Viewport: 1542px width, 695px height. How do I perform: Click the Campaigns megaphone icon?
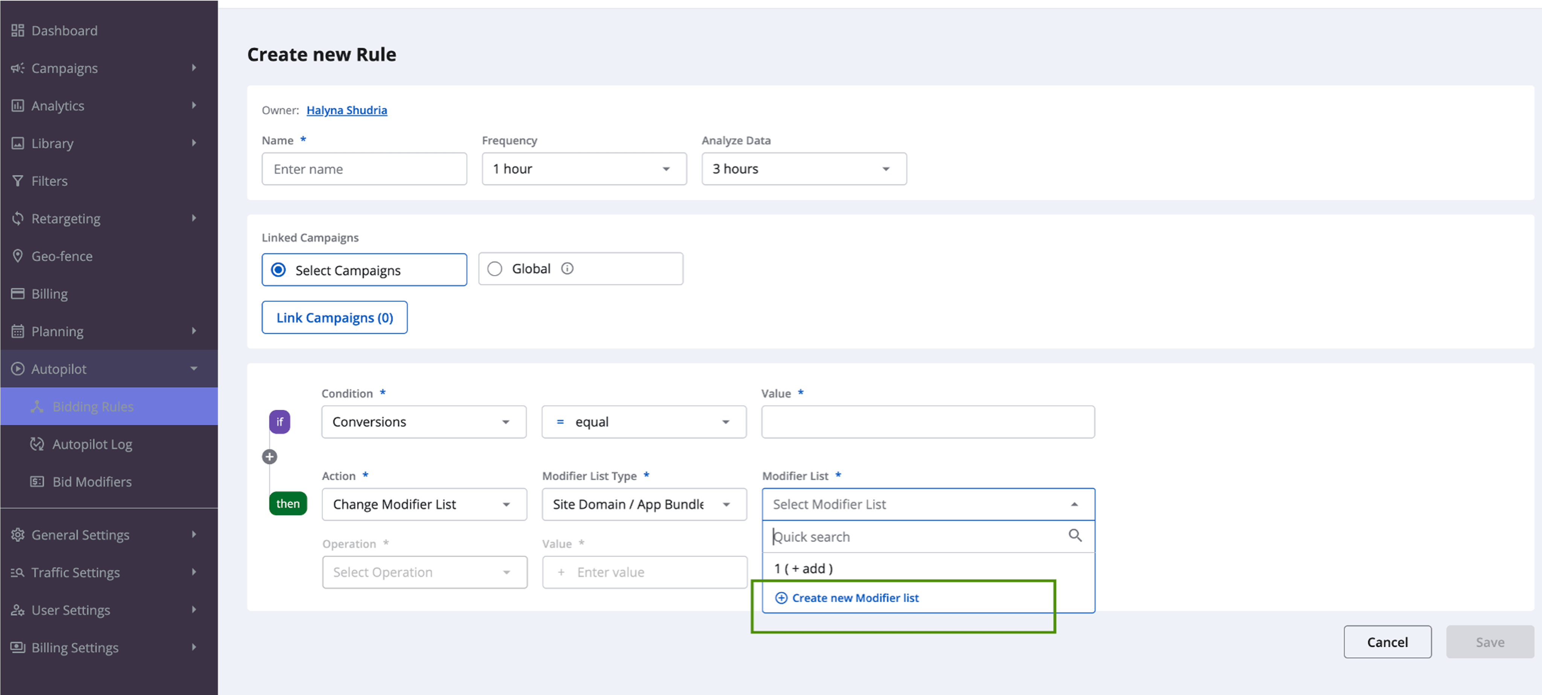[x=17, y=68]
